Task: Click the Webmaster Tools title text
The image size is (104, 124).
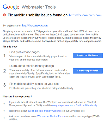Action: 39,7
